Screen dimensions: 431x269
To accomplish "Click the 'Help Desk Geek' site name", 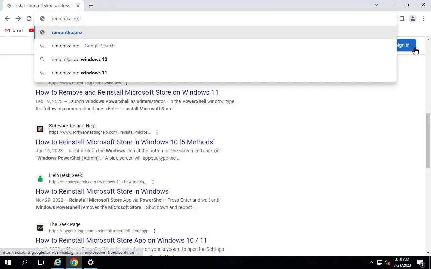I will click(66, 175).
